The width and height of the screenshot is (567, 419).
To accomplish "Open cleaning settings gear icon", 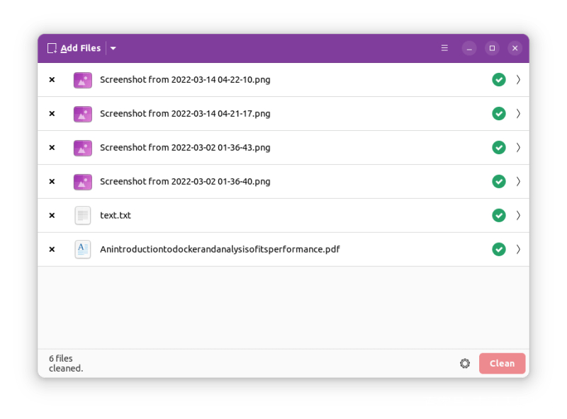I will click(x=465, y=363).
